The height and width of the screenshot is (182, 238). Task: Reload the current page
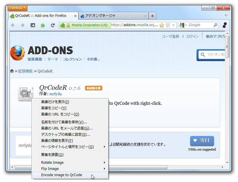point(53,25)
